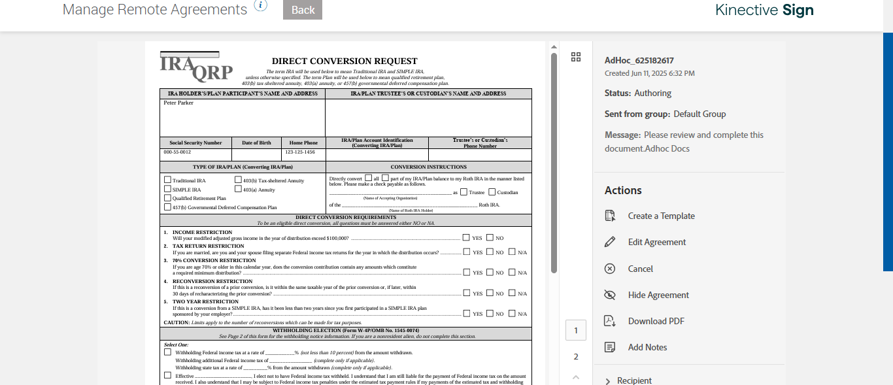The image size is (893, 385).
Task: Click 'Sent from group: Default Group' text
Action: pos(666,114)
